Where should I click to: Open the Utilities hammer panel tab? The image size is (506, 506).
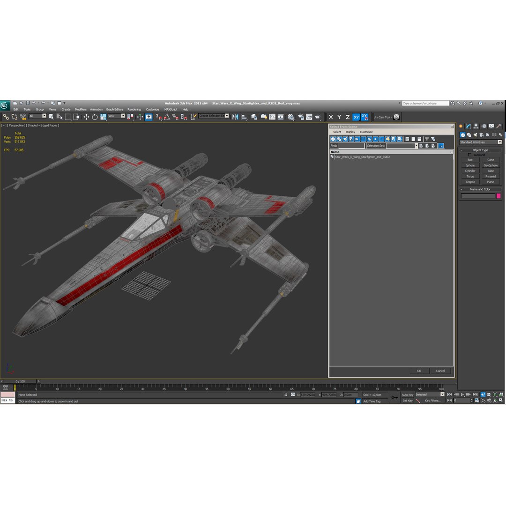coord(499,126)
